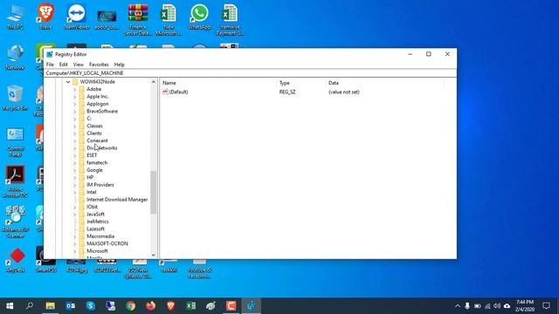The image size is (559, 314).
Task: Open the Help menu
Action: [x=119, y=65]
